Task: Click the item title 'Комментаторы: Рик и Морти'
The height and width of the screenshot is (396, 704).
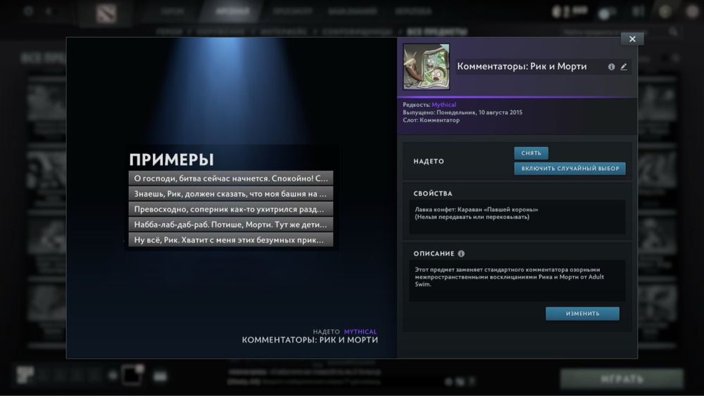Action: click(x=522, y=66)
